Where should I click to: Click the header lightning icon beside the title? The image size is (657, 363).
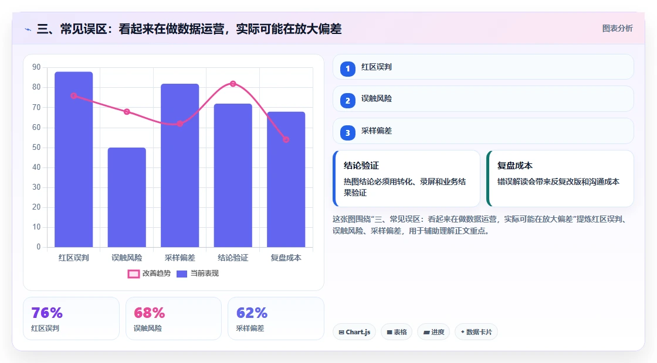pyautogui.click(x=28, y=29)
